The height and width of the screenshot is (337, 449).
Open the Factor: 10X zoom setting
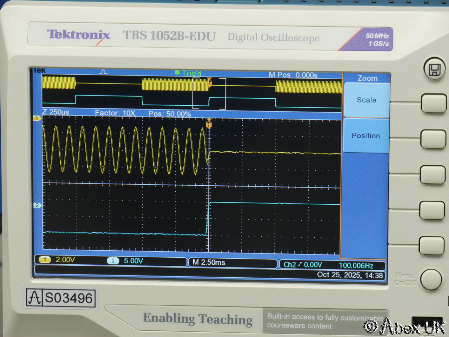pyautogui.click(x=115, y=113)
